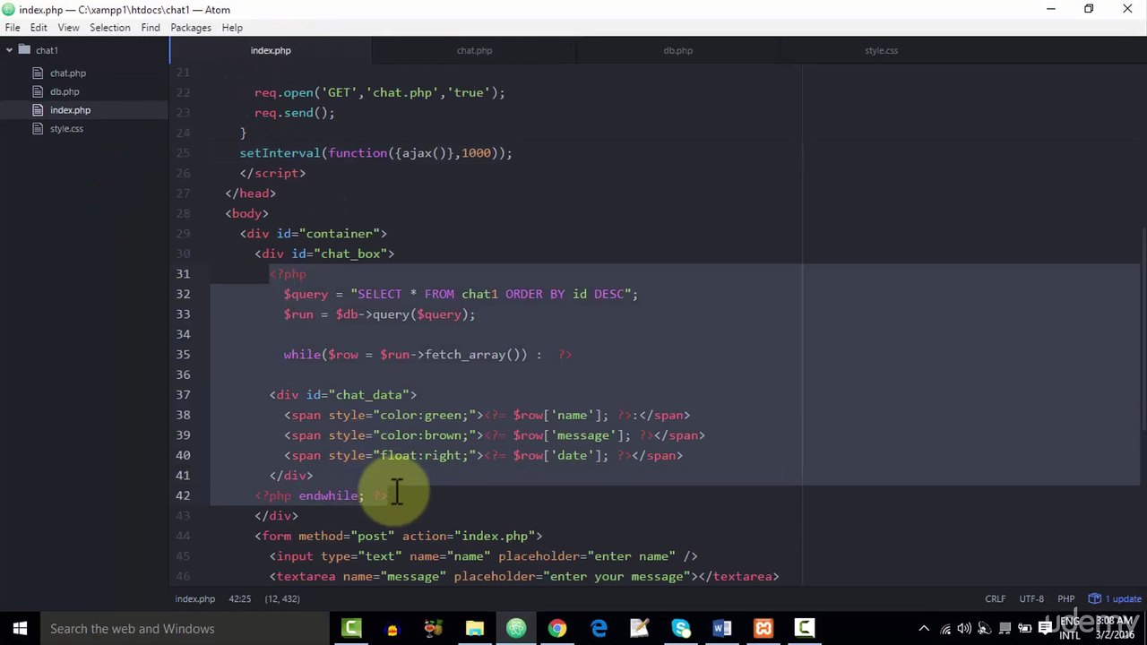The width and height of the screenshot is (1147, 645).
Task: Click the file icon beside chat.php
Action: point(38,73)
